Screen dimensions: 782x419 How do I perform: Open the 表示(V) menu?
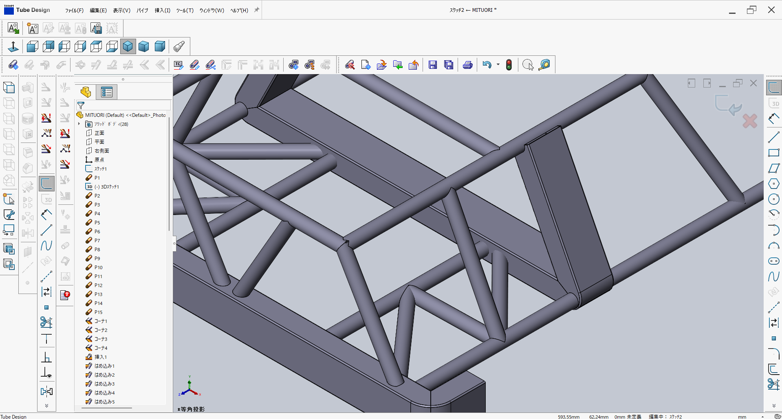pyautogui.click(x=122, y=10)
